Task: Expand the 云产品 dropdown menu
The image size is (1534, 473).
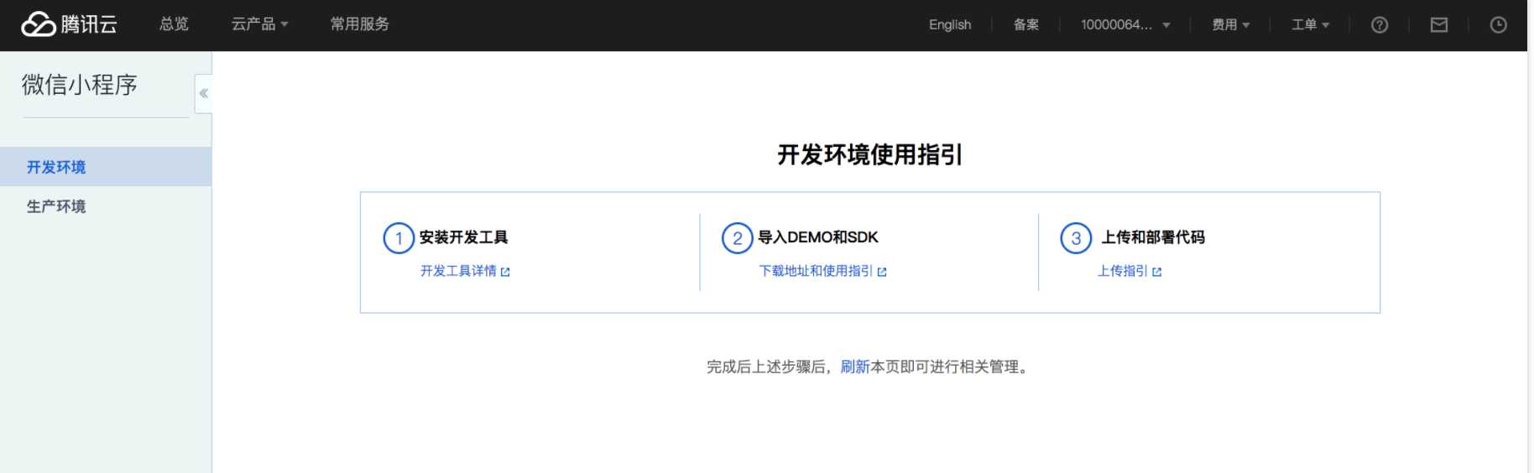Action: click(260, 24)
